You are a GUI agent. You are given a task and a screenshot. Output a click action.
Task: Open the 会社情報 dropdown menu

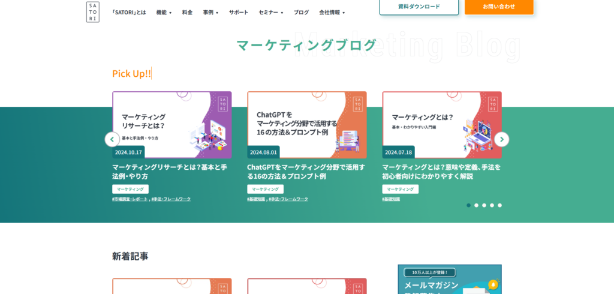tap(332, 13)
